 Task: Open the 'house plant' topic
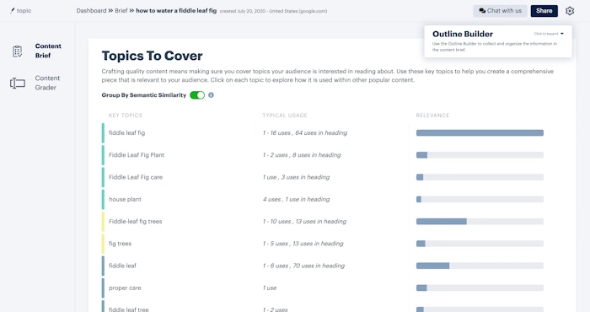click(x=125, y=200)
